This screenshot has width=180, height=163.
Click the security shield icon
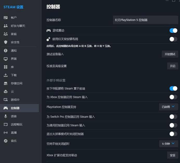click(6, 42)
